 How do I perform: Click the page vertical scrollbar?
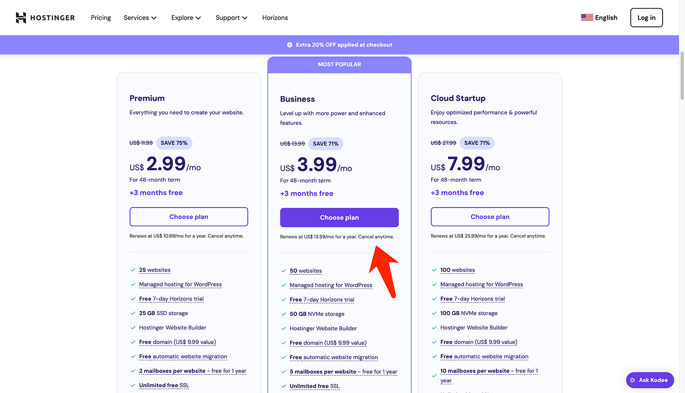click(682, 75)
